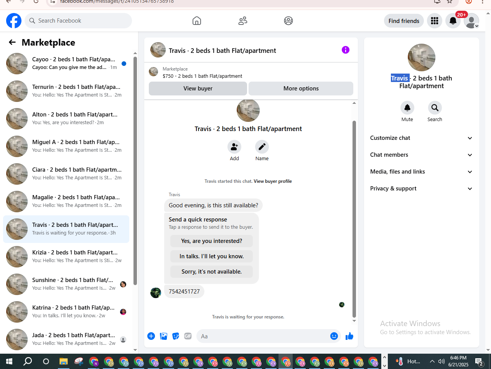Send quick reply 'In talks. I'll let you know.'
491x369 pixels.
tap(211, 256)
